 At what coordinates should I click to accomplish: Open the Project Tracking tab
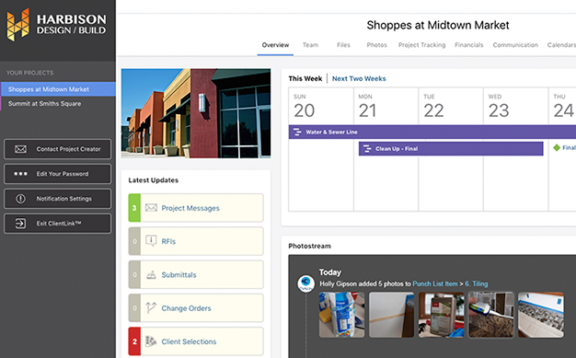click(x=421, y=45)
